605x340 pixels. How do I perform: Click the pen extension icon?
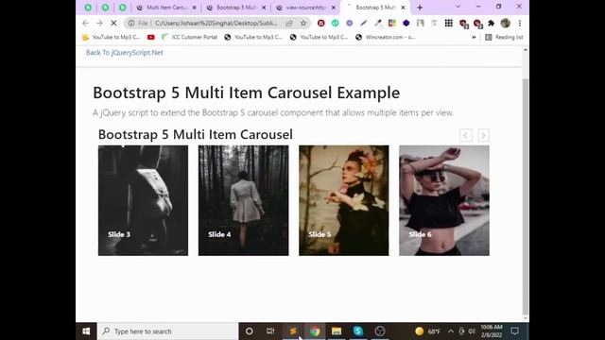[x=363, y=23]
